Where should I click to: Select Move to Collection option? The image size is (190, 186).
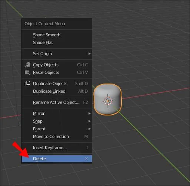(57, 137)
